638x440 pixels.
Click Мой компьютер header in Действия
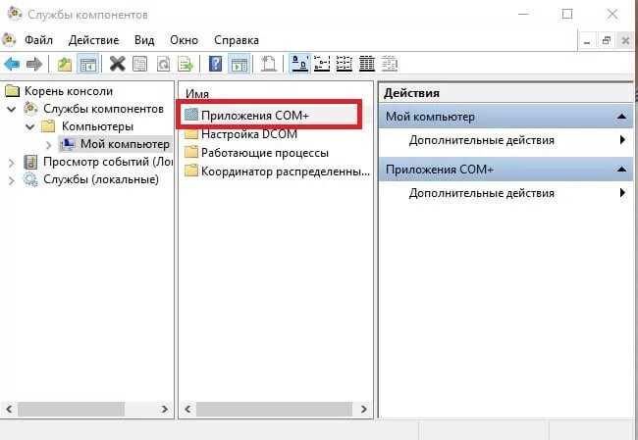(505, 117)
